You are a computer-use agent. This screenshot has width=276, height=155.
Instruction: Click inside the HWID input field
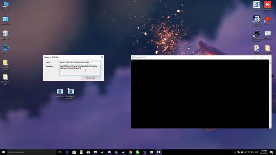[x=80, y=62]
